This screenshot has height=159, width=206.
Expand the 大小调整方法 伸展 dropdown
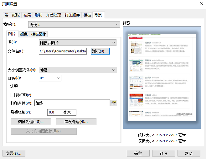(77, 70)
